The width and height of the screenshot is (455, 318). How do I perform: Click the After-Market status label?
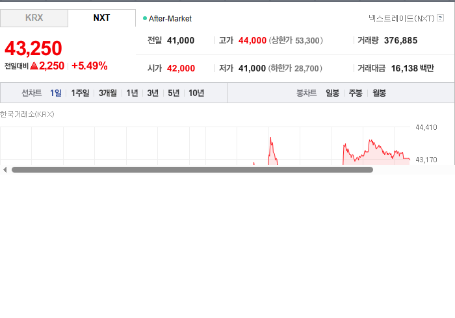coord(170,19)
